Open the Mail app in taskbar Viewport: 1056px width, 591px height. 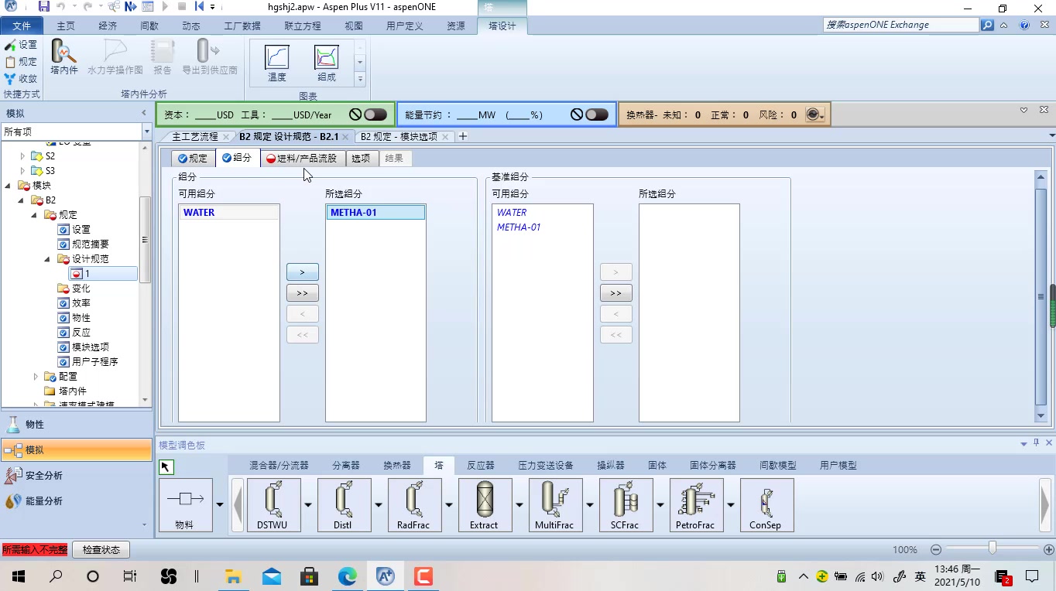point(271,576)
